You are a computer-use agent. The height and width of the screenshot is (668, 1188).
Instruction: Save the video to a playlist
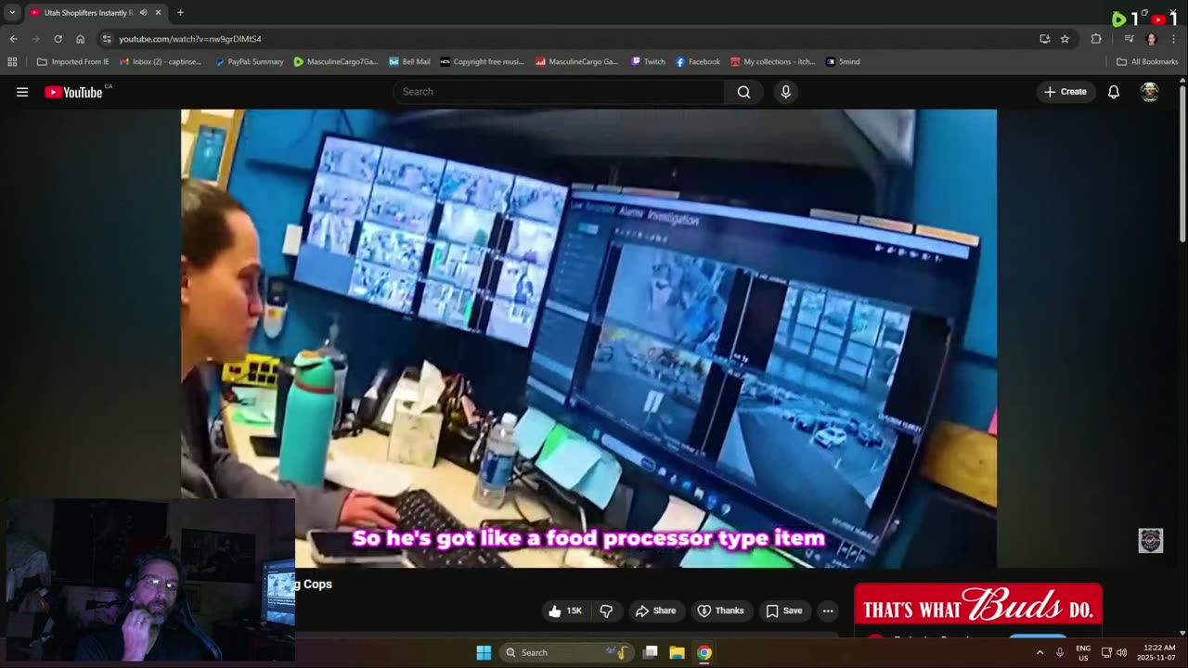point(784,610)
